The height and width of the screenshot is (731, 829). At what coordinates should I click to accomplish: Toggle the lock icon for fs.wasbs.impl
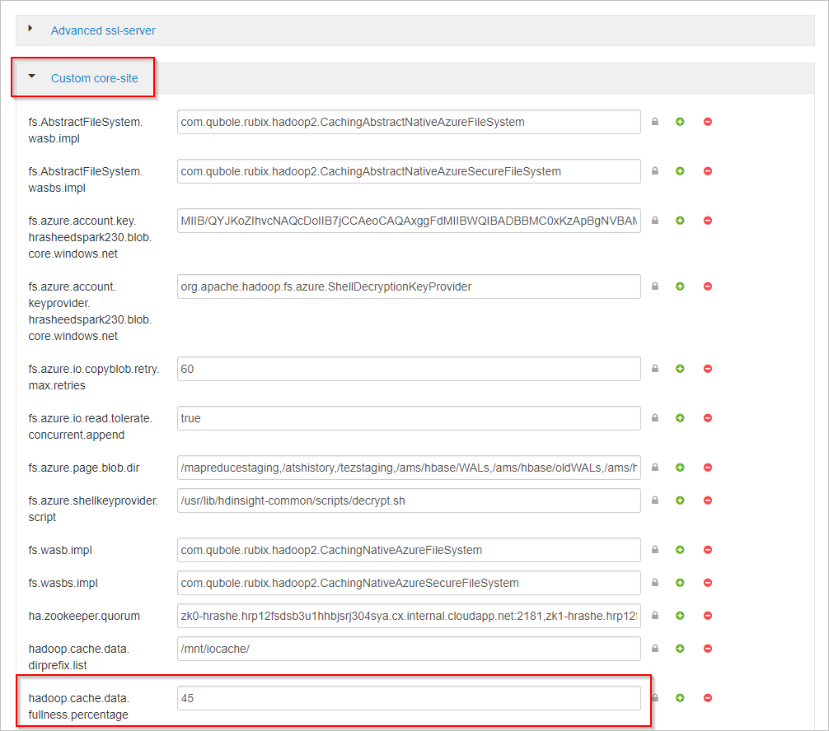[x=654, y=582]
